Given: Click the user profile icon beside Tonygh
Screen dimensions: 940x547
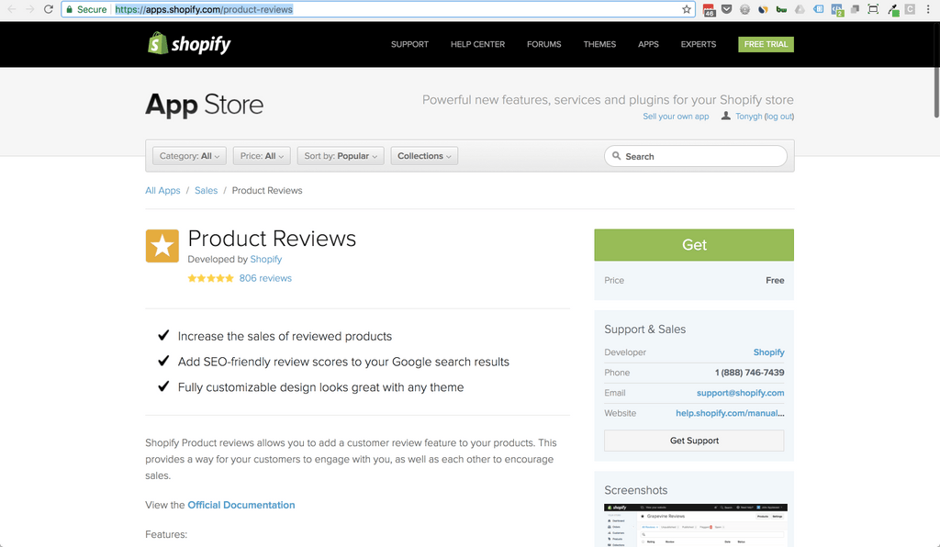Looking at the screenshot, I should pyautogui.click(x=725, y=116).
